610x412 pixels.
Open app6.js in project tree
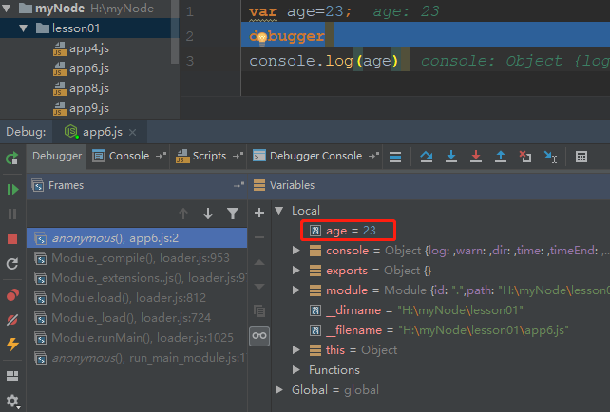point(81,68)
